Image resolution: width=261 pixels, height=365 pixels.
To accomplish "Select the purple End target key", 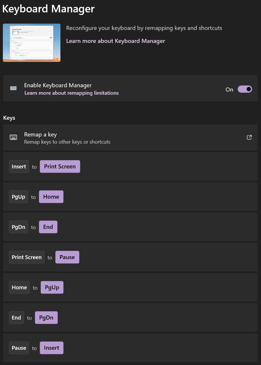I will (48, 227).
